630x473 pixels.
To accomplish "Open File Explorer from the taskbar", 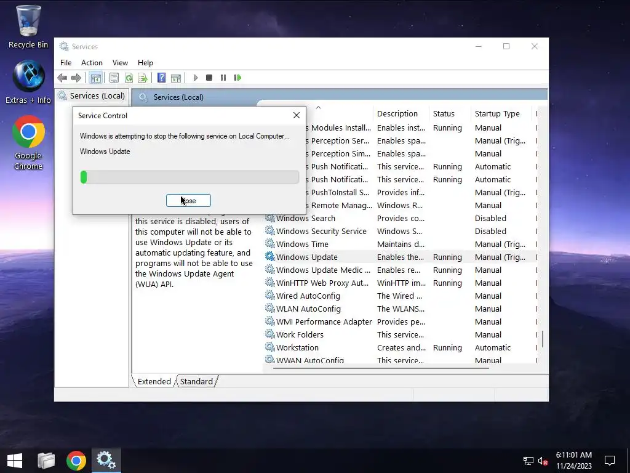I will [x=46, y=461].
